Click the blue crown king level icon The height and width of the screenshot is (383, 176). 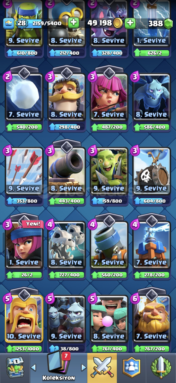(x=8, y=23)
